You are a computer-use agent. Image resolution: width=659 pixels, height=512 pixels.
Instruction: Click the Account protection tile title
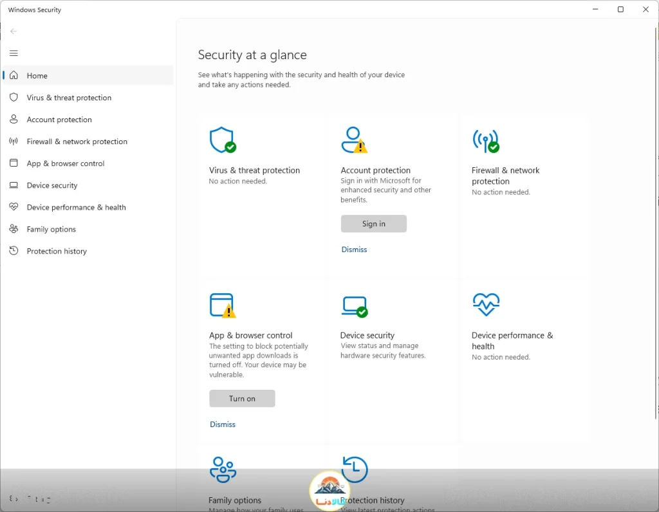coord(375,170)
